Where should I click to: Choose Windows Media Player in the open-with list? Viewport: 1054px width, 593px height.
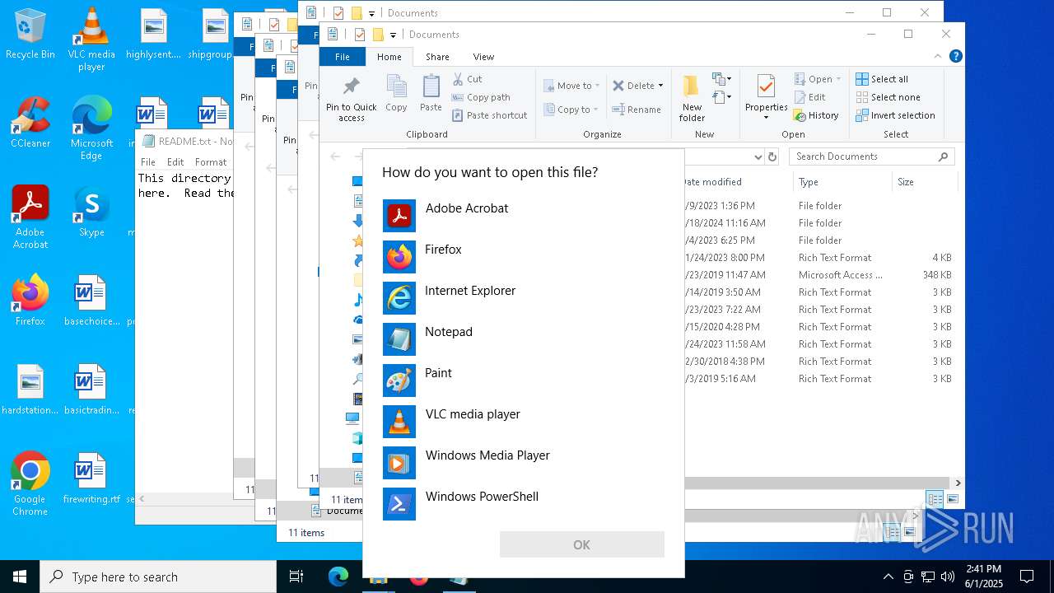[524, 463]
